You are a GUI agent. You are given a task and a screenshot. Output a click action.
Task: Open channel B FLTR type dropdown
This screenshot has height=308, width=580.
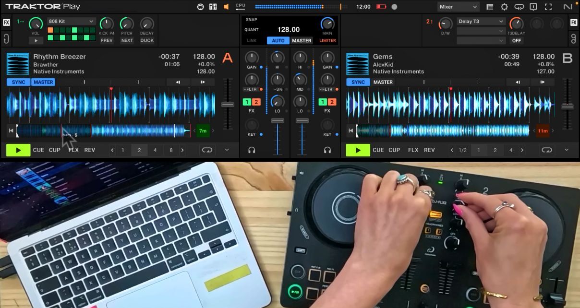tap(326, 90)
